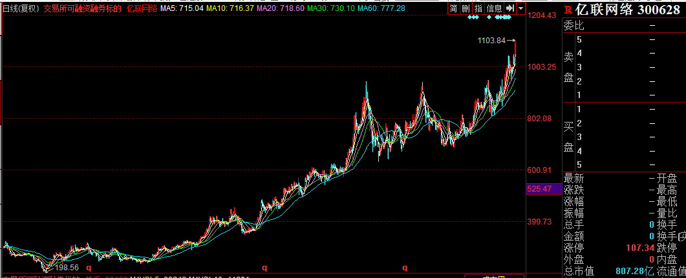The width and height of the screenshot is (686, 278).
Task: Click the 600.91 price axis label
Action: coord(540,170)
